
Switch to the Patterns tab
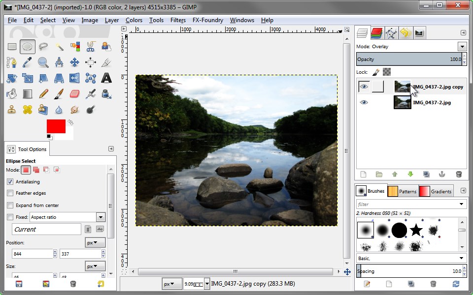click(x=402, y=191)
